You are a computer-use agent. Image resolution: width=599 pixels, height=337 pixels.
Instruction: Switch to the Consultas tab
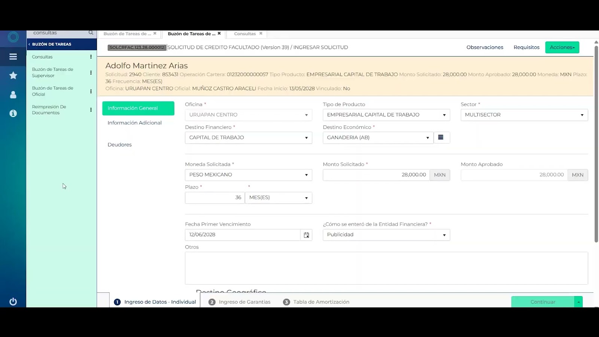click(245, 33)
